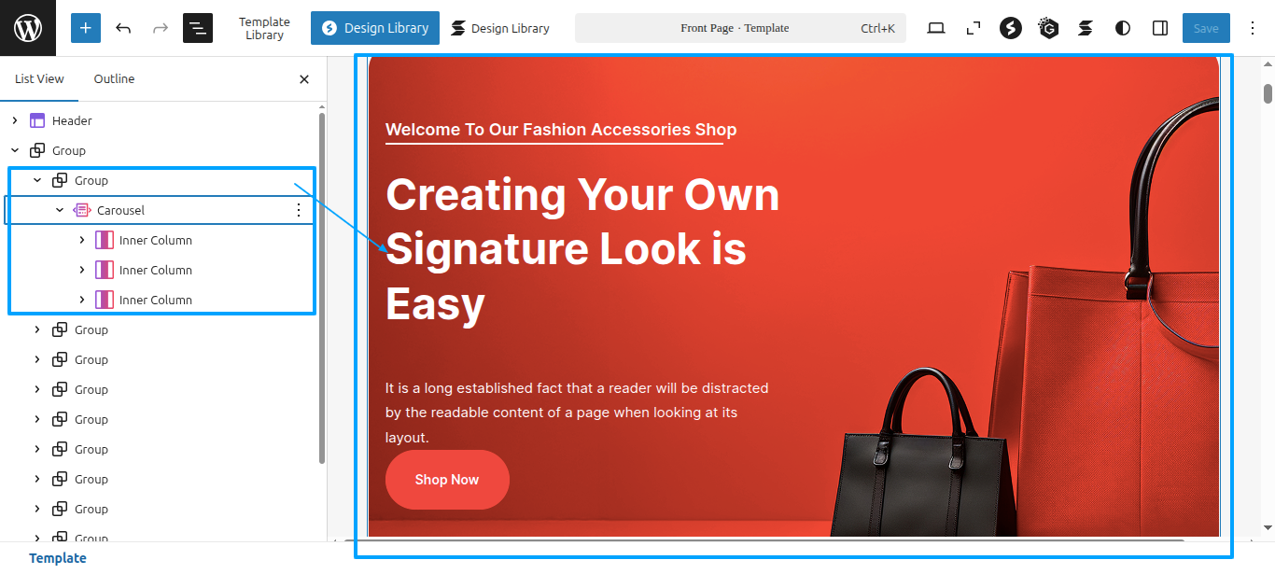Open the device preview laptop icon
The width and height of the screenshot is (1275, 574).
[x=936, y=28]
